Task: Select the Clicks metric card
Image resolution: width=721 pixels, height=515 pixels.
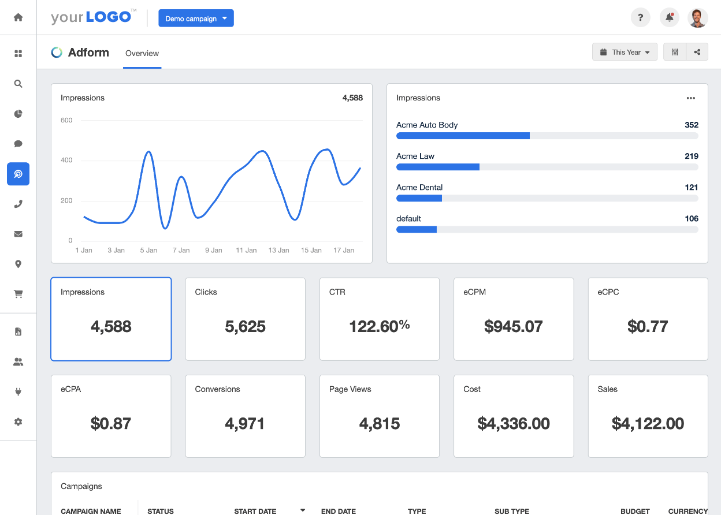Action: [245, 319]
